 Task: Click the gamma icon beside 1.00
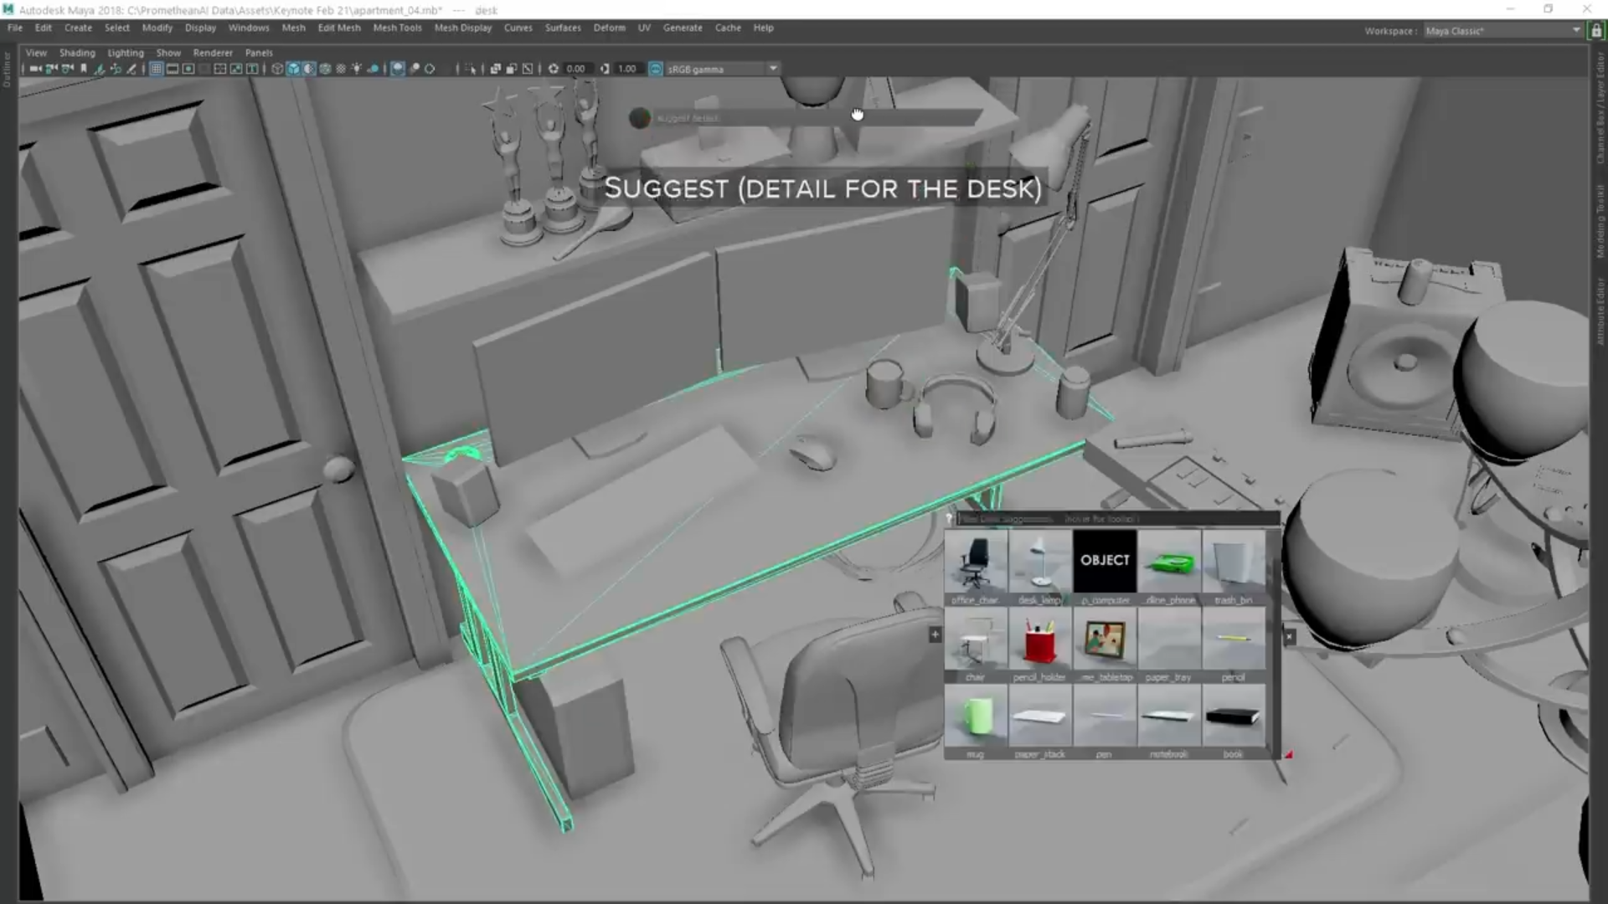[605, 69]
